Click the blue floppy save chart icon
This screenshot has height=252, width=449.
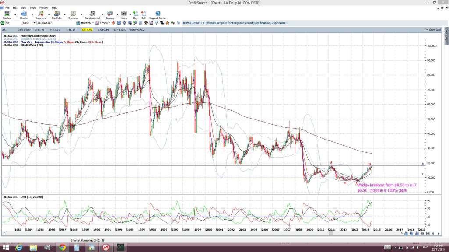click(118, 23)
